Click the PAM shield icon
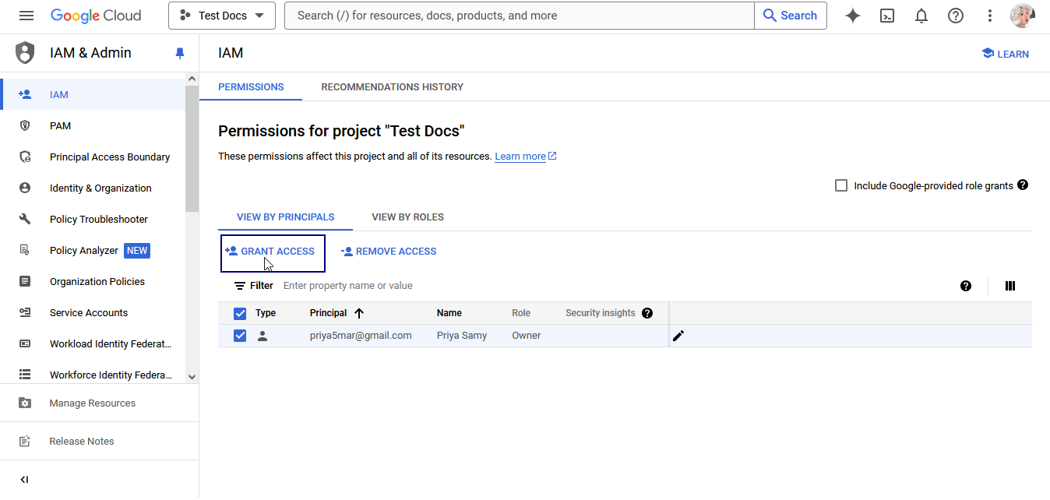The width and height of the screenshot is (1050, 500). (x=25, y=125)
